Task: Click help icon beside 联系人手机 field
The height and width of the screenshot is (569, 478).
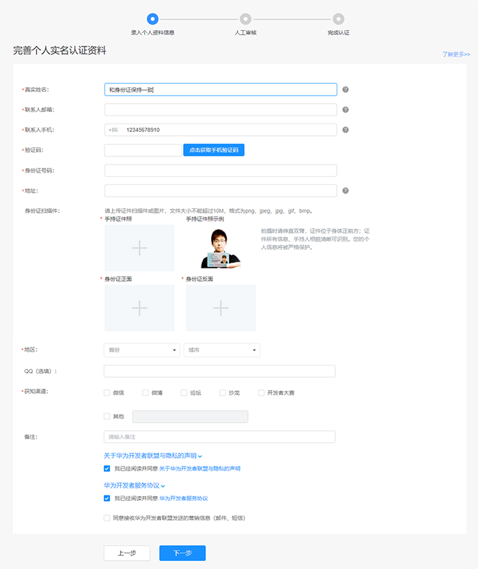Action: 346,130
